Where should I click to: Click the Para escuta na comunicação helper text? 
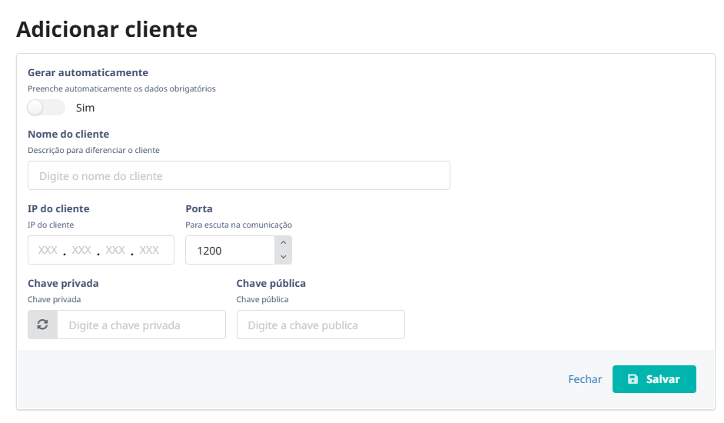[238, 225]
